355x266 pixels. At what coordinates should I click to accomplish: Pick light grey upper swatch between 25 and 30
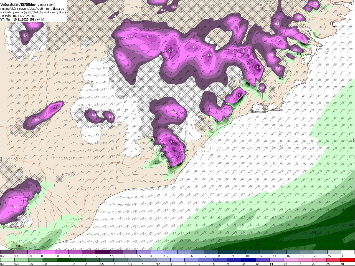(x=334, y=252)
